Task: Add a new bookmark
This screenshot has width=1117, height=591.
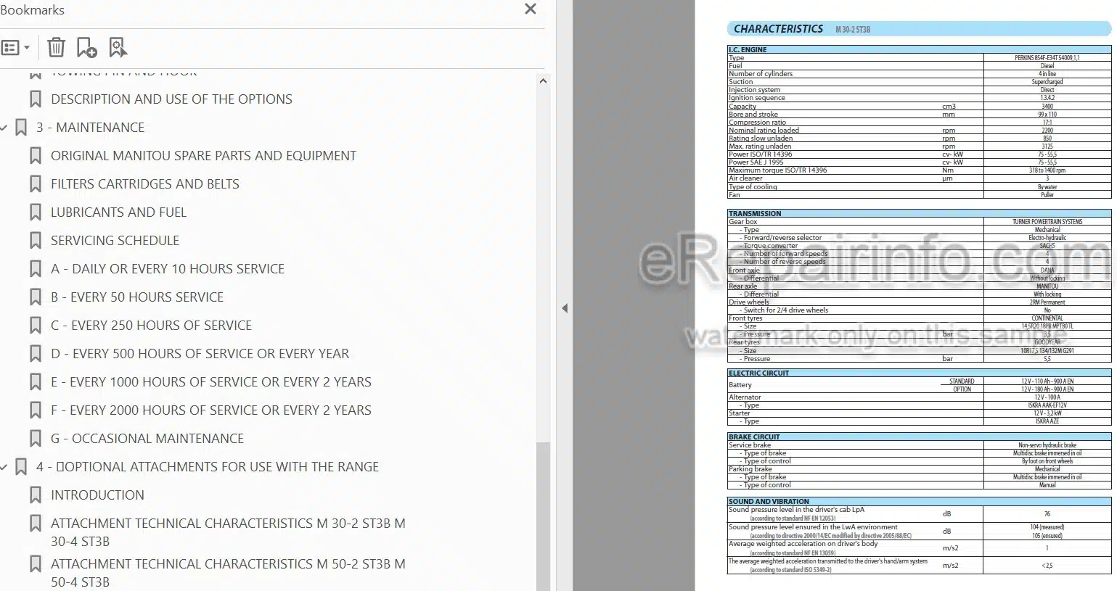Action: coord(86,48)
